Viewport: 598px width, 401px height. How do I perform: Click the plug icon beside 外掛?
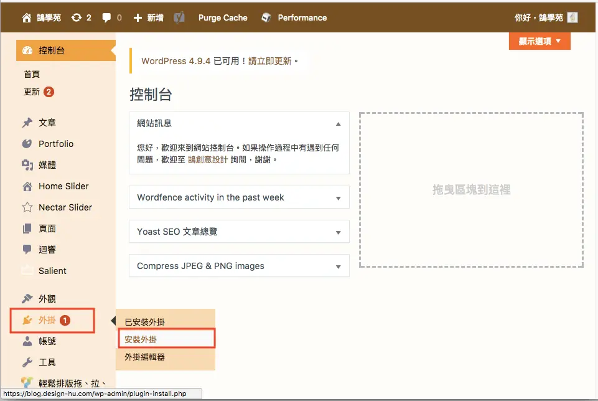click(27, 320)
